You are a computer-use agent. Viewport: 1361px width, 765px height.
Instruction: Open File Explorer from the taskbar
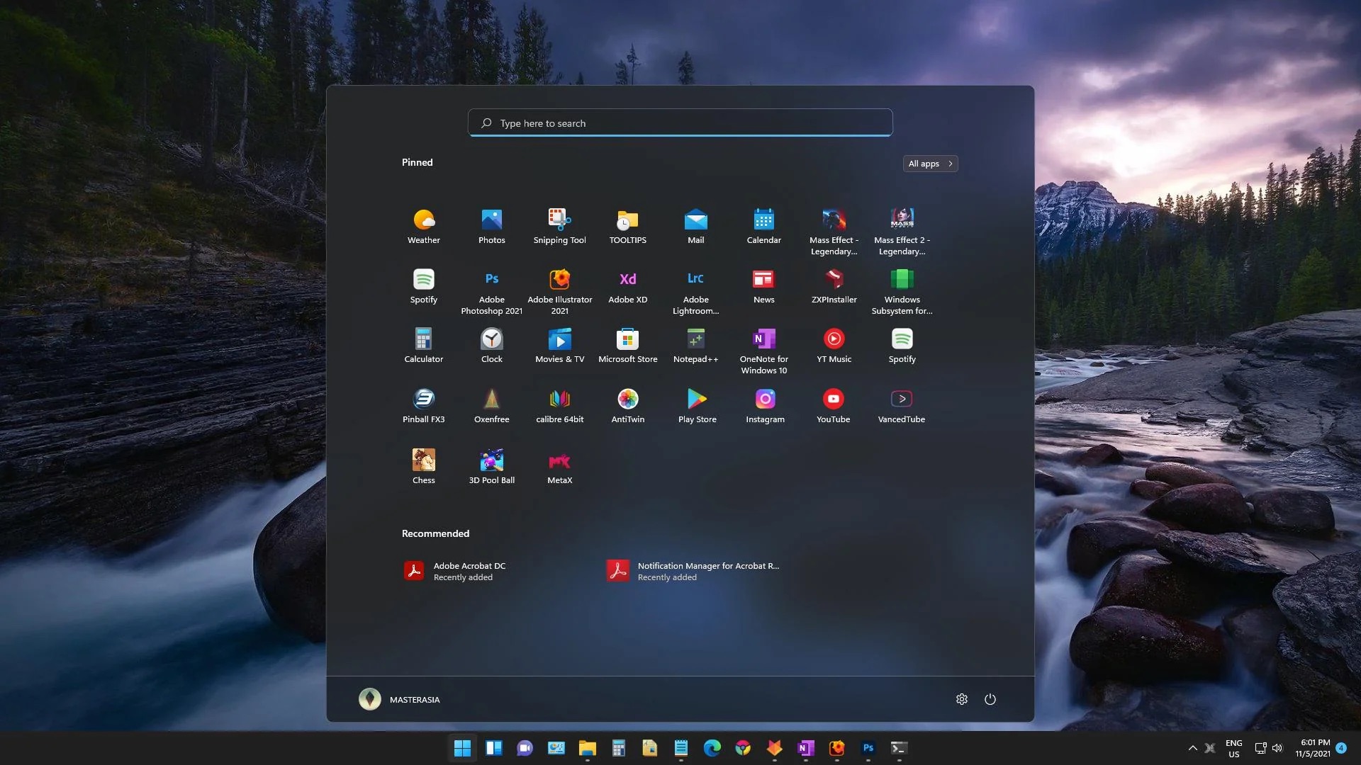(588, 748)
